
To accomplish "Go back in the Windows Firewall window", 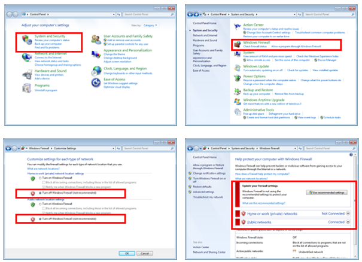I will [190, 148].
